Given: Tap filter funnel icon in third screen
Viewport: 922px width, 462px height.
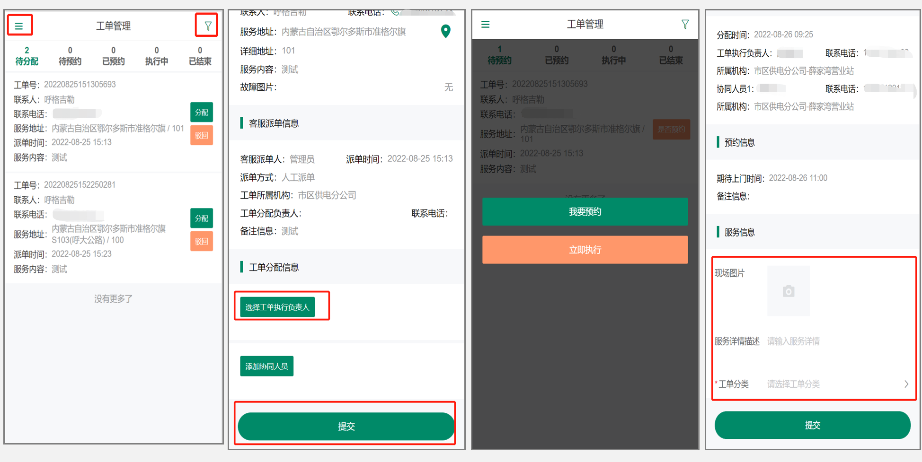Looking at the screenshot, I should [685, 24].
